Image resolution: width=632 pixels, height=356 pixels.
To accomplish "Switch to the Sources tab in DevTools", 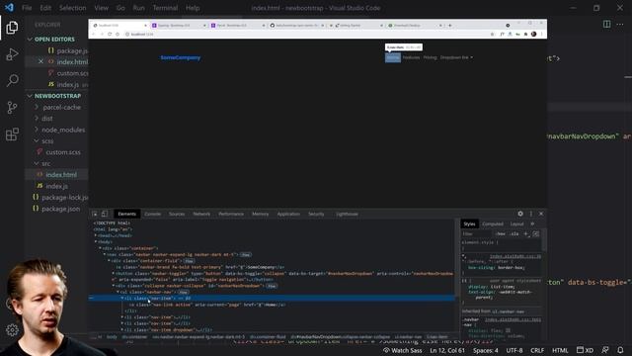I will pyautogui.click(x=177, y=214).
